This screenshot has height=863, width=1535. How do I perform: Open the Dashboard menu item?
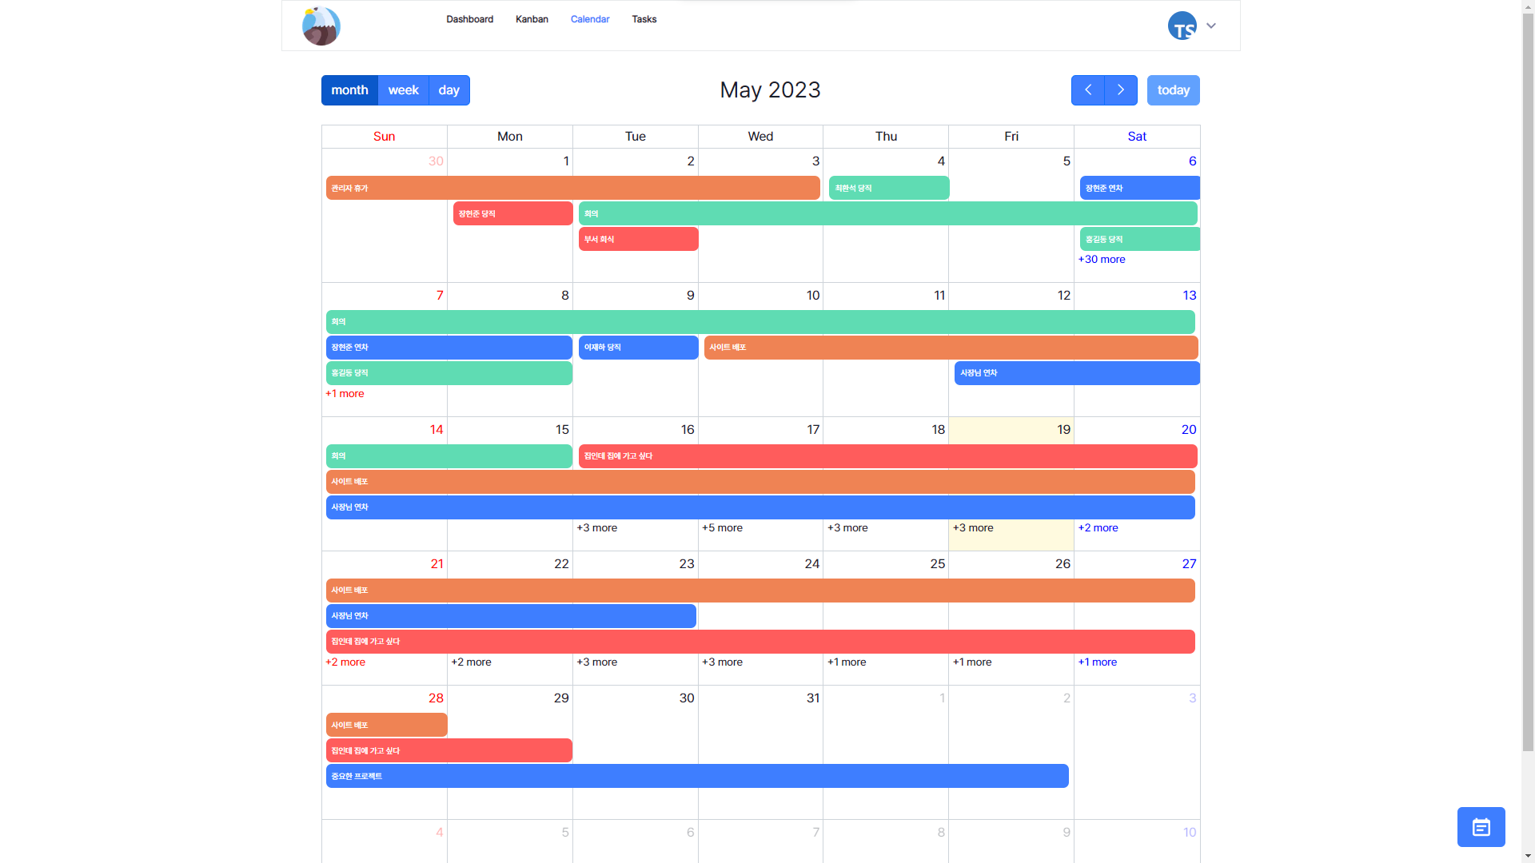coord(469,19)
